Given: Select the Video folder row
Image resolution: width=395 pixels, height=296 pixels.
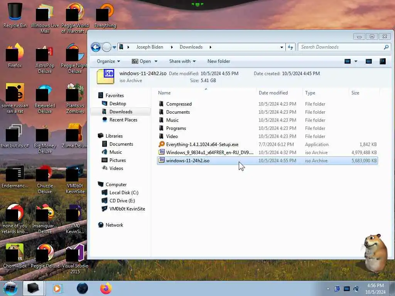Looking at the screenshot, I should coord(267,136).
